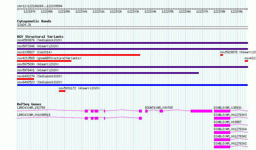256x150 pixels.
Task: Click the small red bar for nsv5931172
Action: tap(62, 91)
